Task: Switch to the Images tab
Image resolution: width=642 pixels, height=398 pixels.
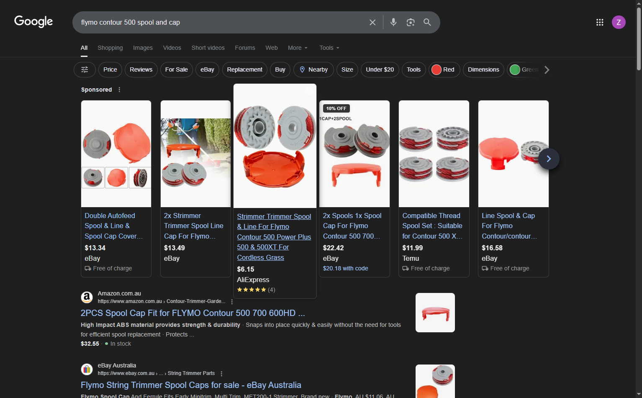Action: tap(143, 48)
